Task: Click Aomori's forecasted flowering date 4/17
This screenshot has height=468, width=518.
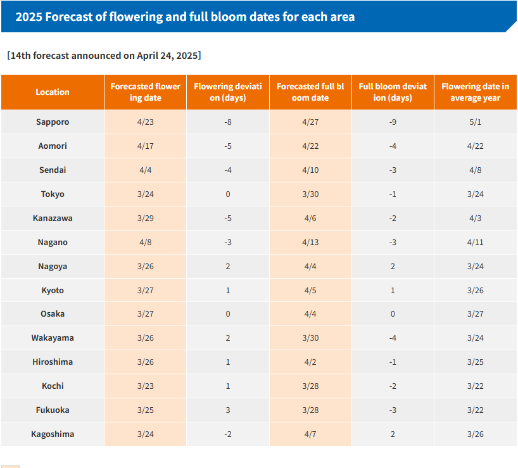Action: click(x=146, y=146)
